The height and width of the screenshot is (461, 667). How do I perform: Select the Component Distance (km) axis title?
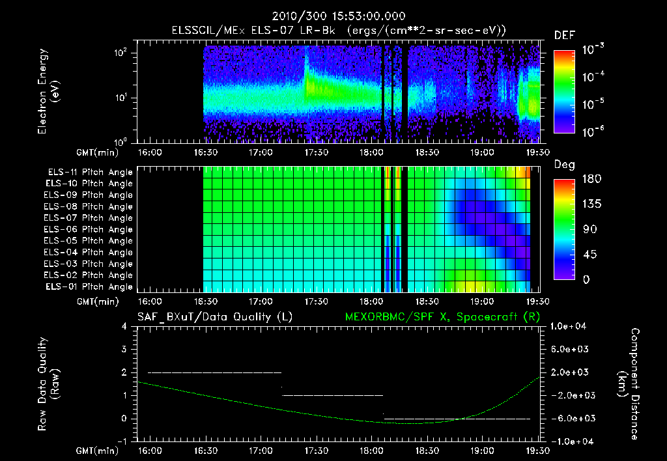629,384
